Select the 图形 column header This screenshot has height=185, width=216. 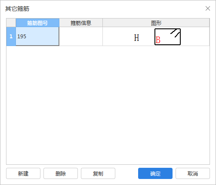[x=156, y=23]
